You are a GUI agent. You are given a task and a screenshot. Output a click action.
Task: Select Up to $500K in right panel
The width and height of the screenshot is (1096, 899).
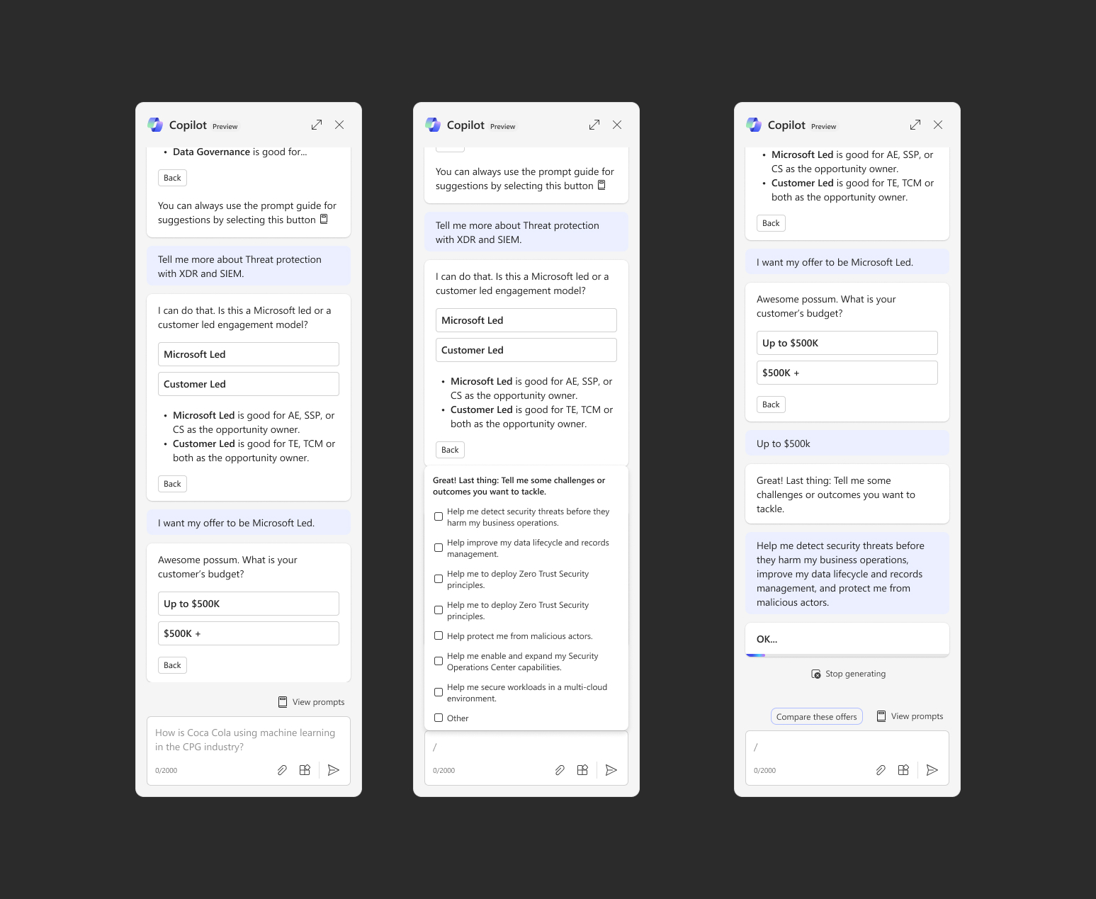[847, 343]
